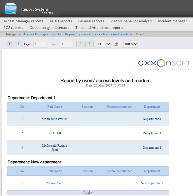This screenshot has width=193, height=196.
Task: Open the Incident manager menu
Action: (x=172, y=21)
